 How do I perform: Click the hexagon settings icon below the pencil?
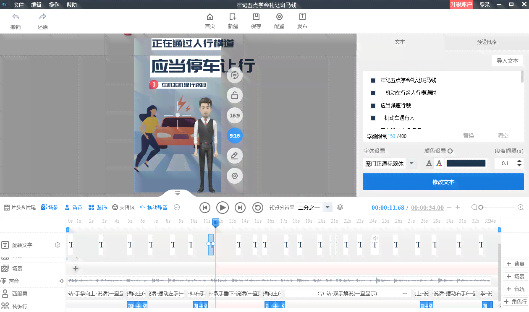(235, 176)
